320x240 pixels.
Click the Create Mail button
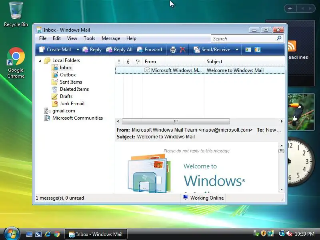(x=55, y=50)
